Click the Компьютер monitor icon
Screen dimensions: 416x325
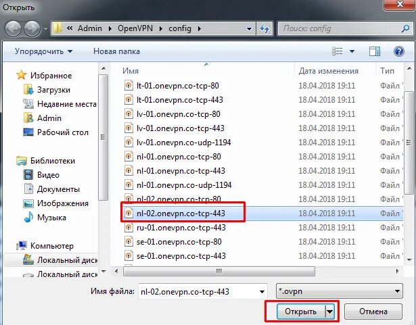pos(22,245)
